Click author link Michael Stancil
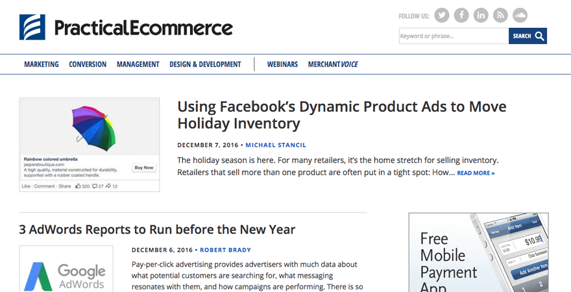 276,145
